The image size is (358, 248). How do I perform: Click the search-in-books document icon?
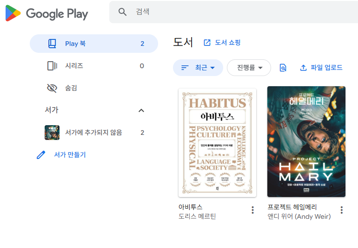coord(283,68)
